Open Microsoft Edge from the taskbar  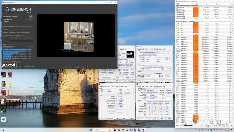point(119,130)
